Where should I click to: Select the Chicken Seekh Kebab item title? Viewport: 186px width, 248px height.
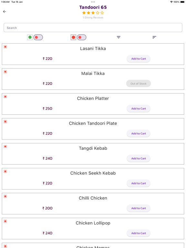pyautogui.click(x=93, y=173)
